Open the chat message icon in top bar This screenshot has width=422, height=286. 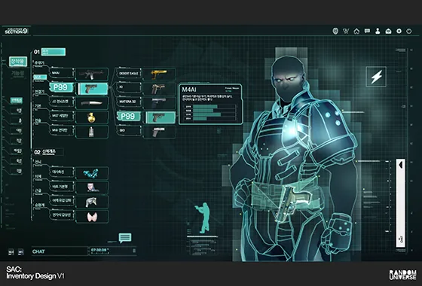(367, 31)
